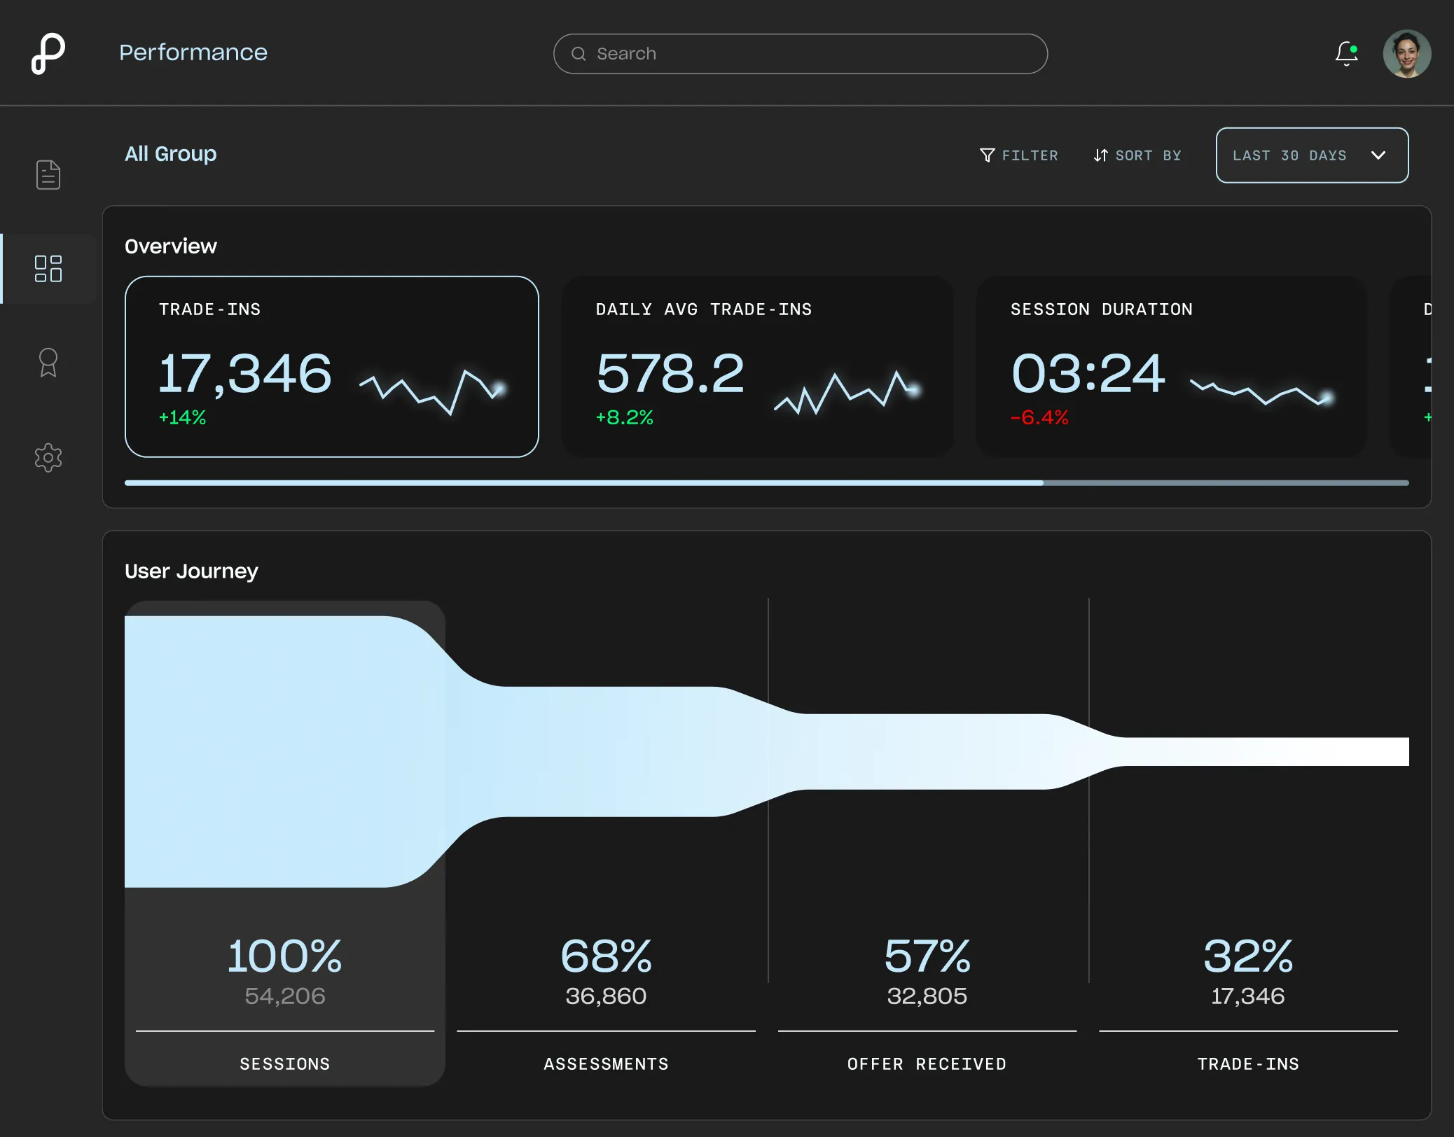This screenshot has width=1454, height=1137.
Task: Click the search magnifier icon
Action: tap(579, 54)
